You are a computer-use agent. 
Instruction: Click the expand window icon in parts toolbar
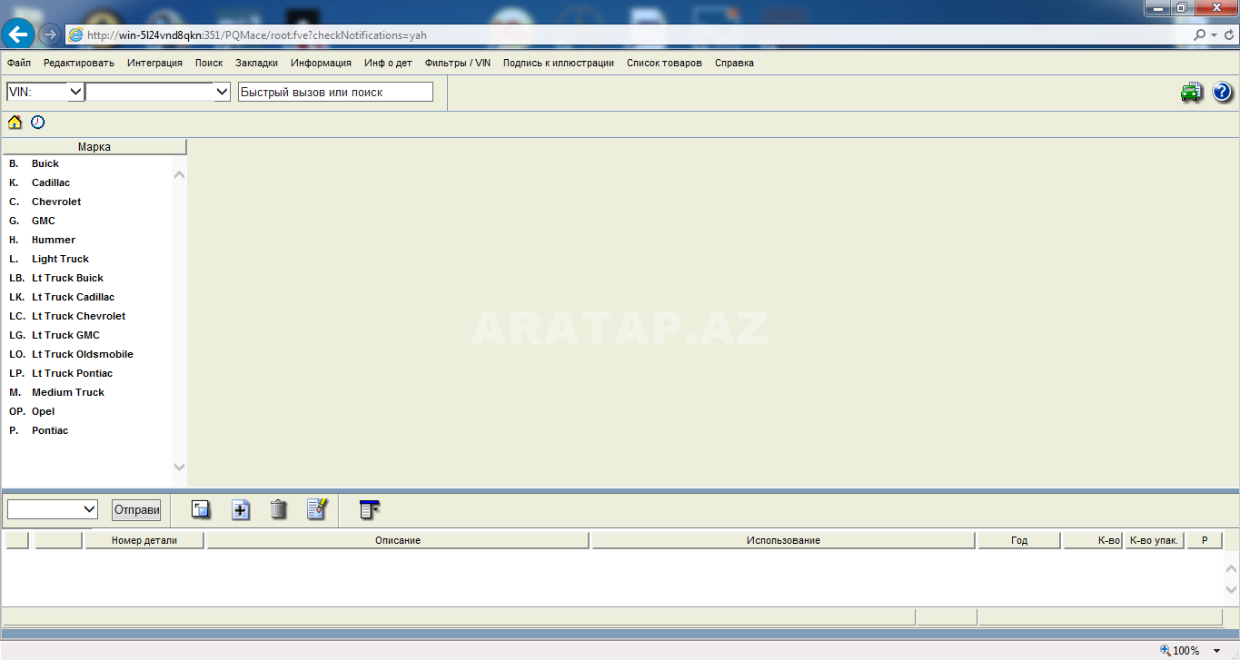[x=201, y=509]
